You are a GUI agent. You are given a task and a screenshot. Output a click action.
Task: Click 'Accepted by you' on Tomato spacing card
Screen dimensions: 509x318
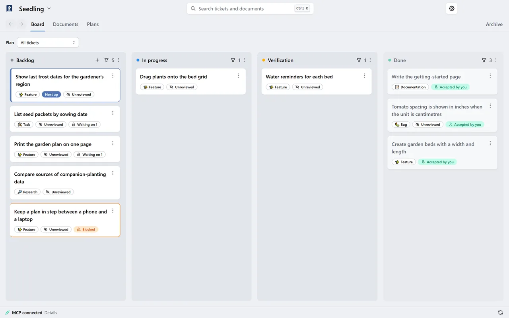click(465, 124)
